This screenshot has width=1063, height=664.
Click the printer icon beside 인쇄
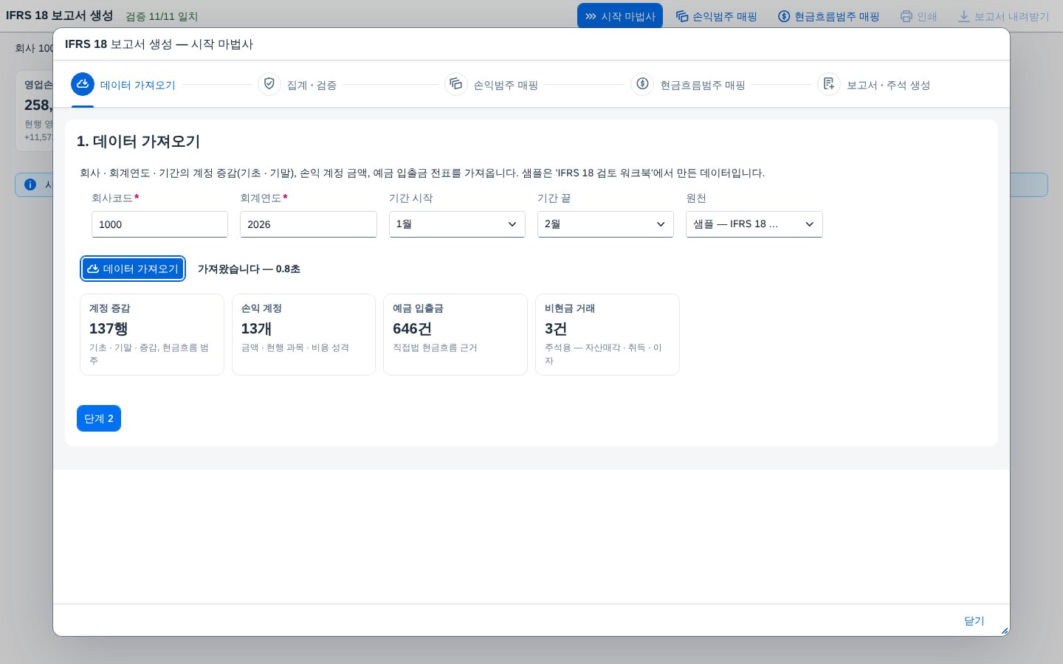point(907,16)
